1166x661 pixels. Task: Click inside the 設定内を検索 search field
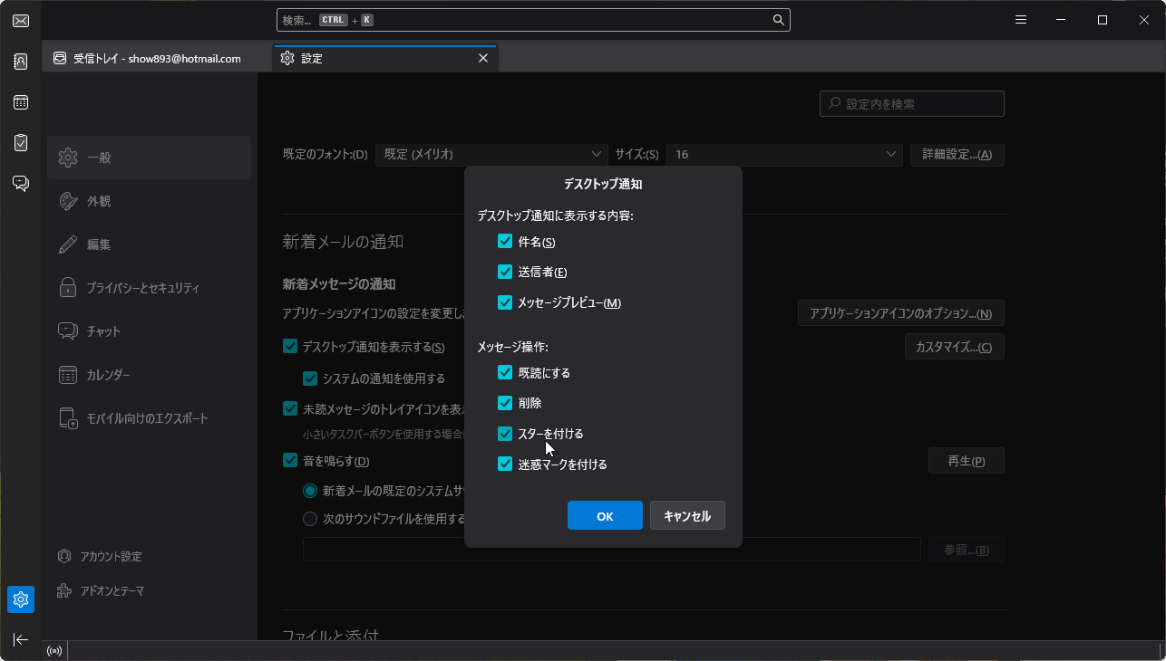pyautogui.click(x=911, y=103)
